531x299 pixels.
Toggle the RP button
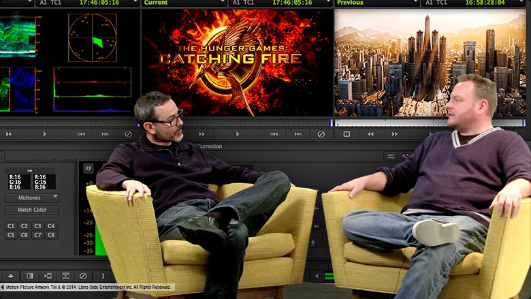click(x=88, y=168)
